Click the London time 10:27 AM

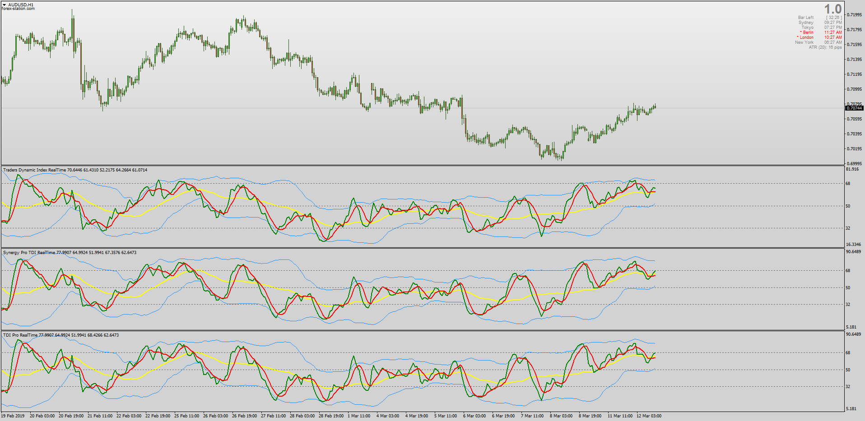tap(833, 37)
